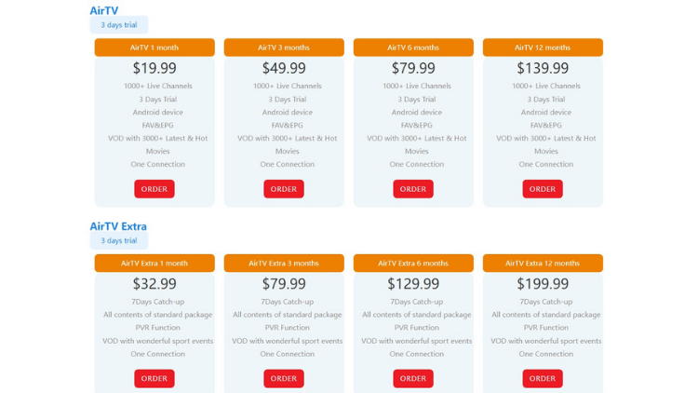Select the AirTV Extra 6 months header
The width and height of the screenshot is (698, 393).
point(413,264)
